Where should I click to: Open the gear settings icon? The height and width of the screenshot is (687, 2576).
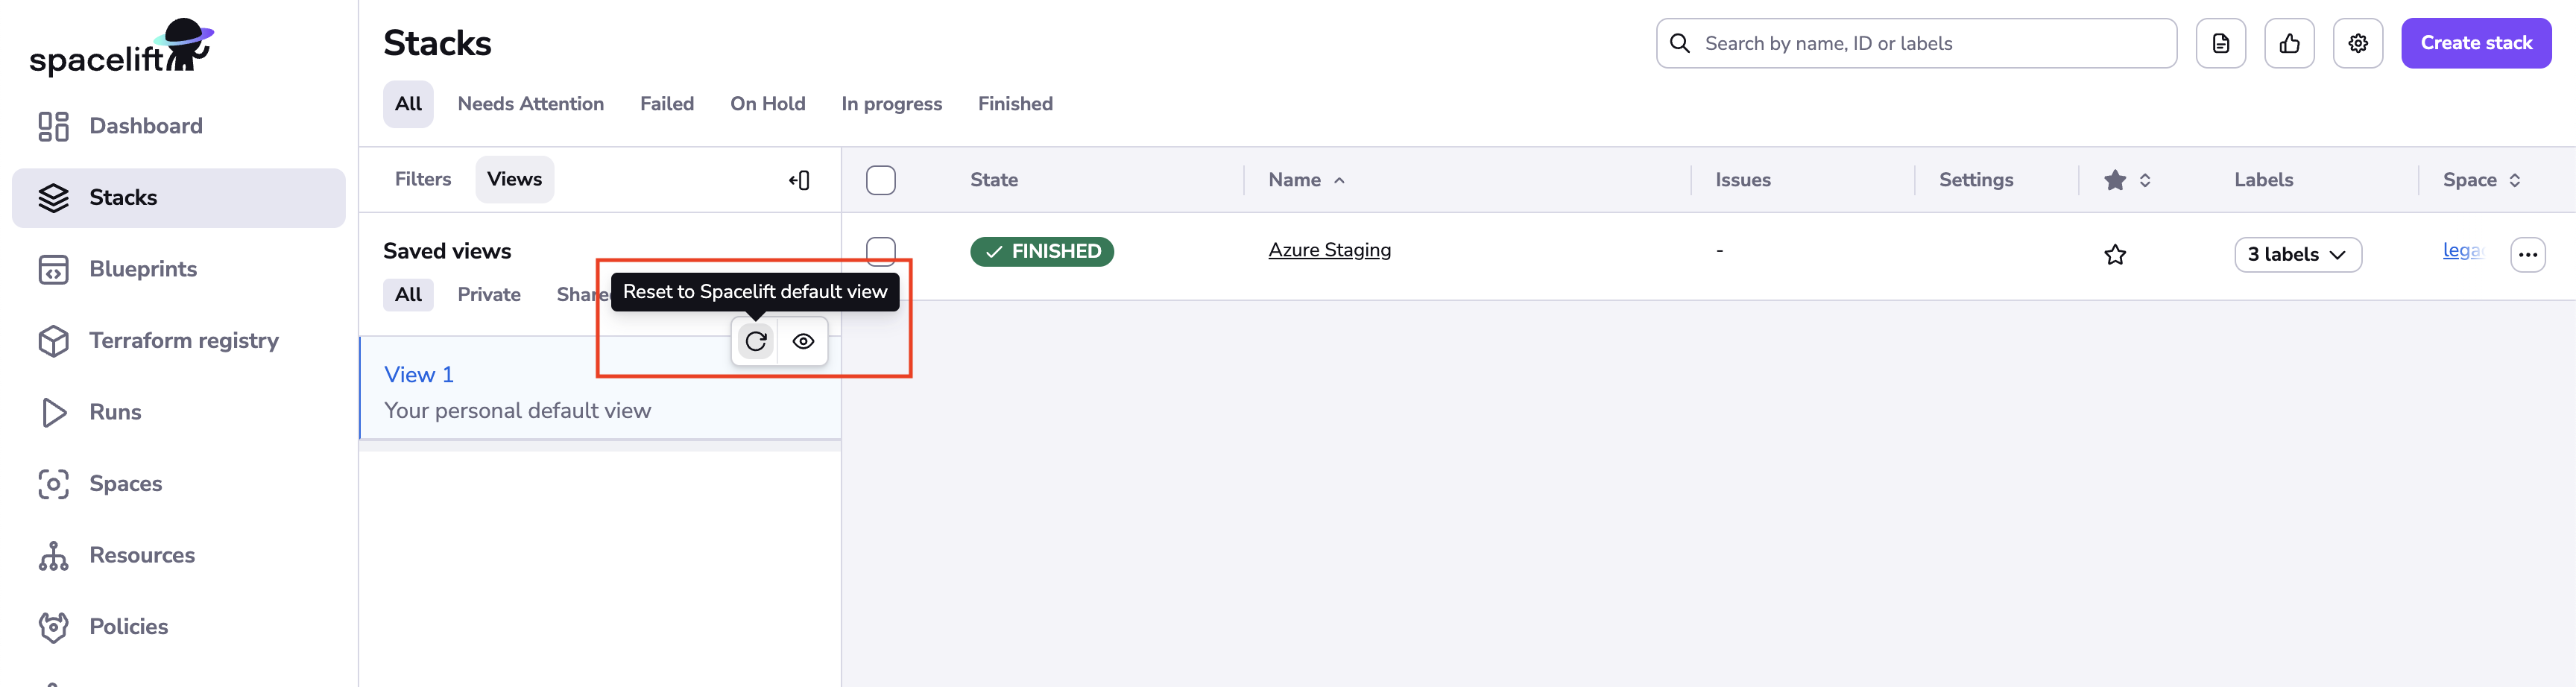[x=2357, y=43]
